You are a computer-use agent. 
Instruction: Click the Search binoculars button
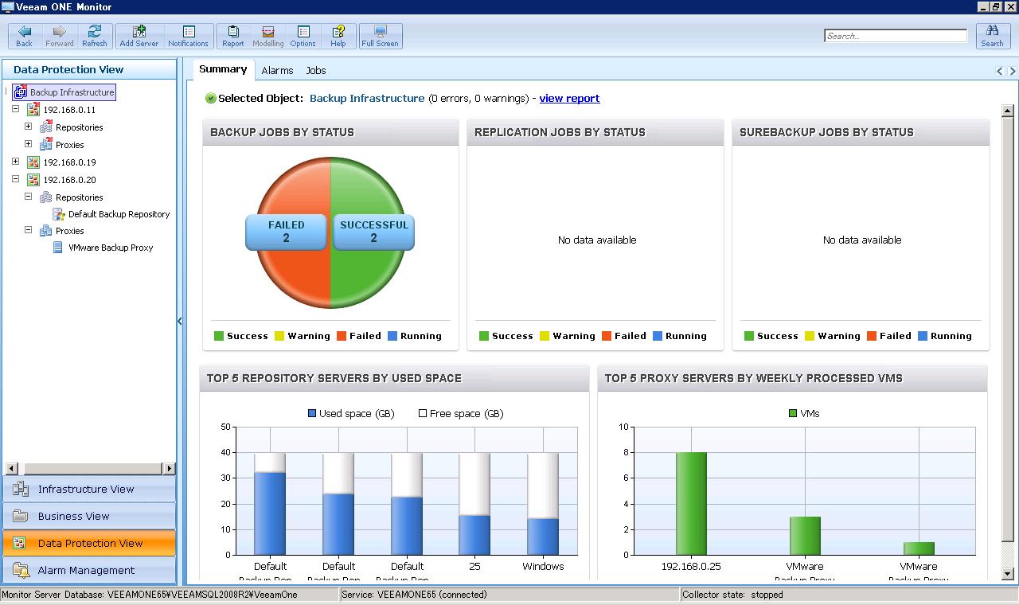[992, 36]
